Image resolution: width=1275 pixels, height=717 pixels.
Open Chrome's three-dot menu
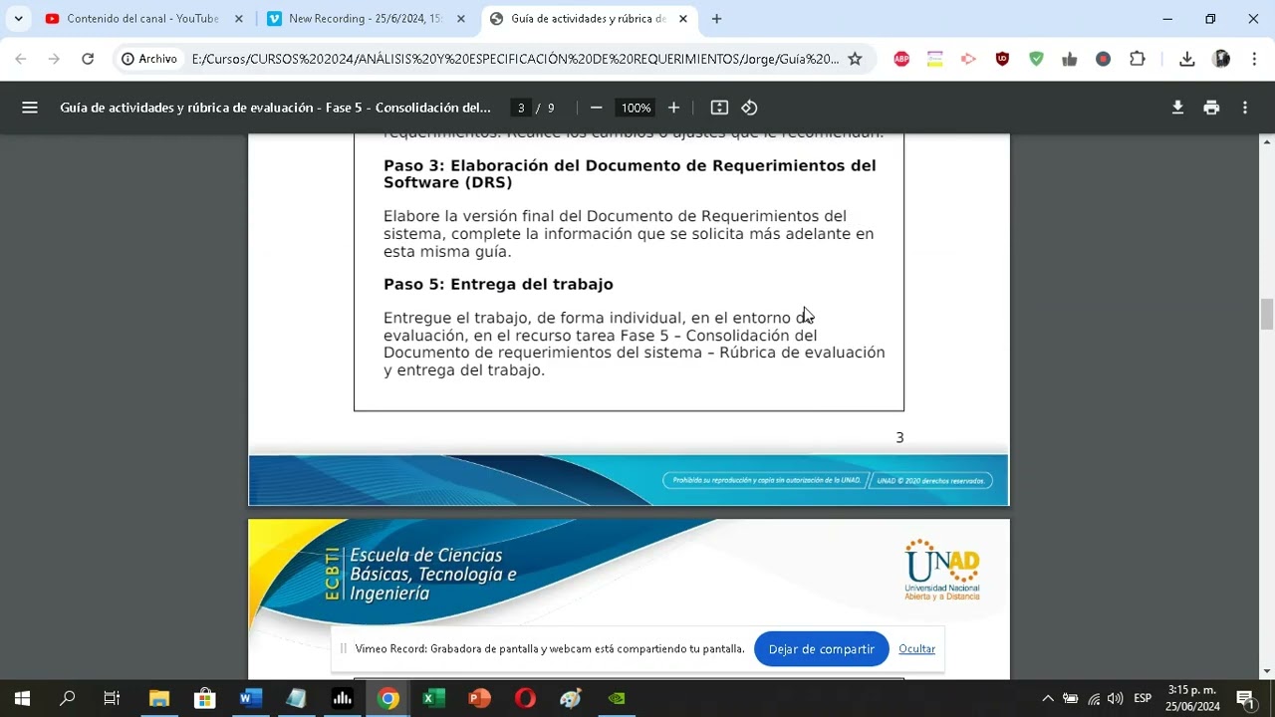(1254, 59)
